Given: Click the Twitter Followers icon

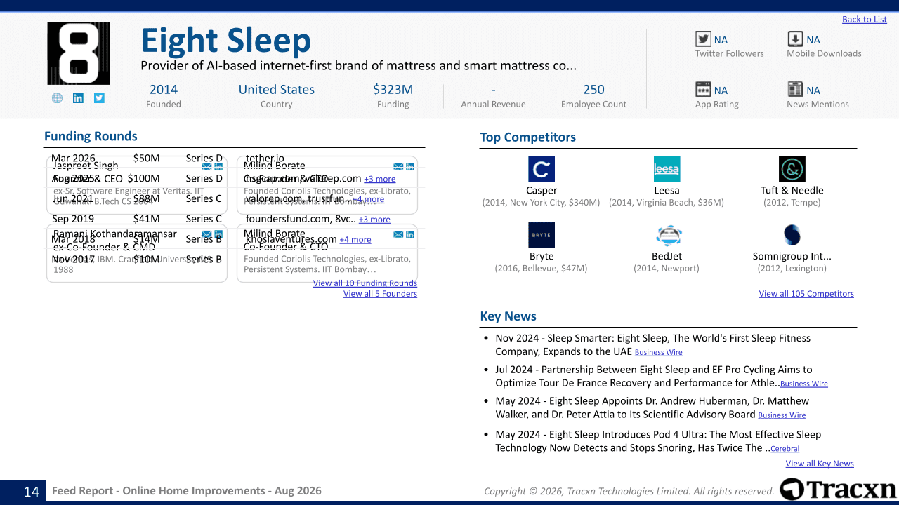Looking at the screenshot, I should [x=703, y=39].
